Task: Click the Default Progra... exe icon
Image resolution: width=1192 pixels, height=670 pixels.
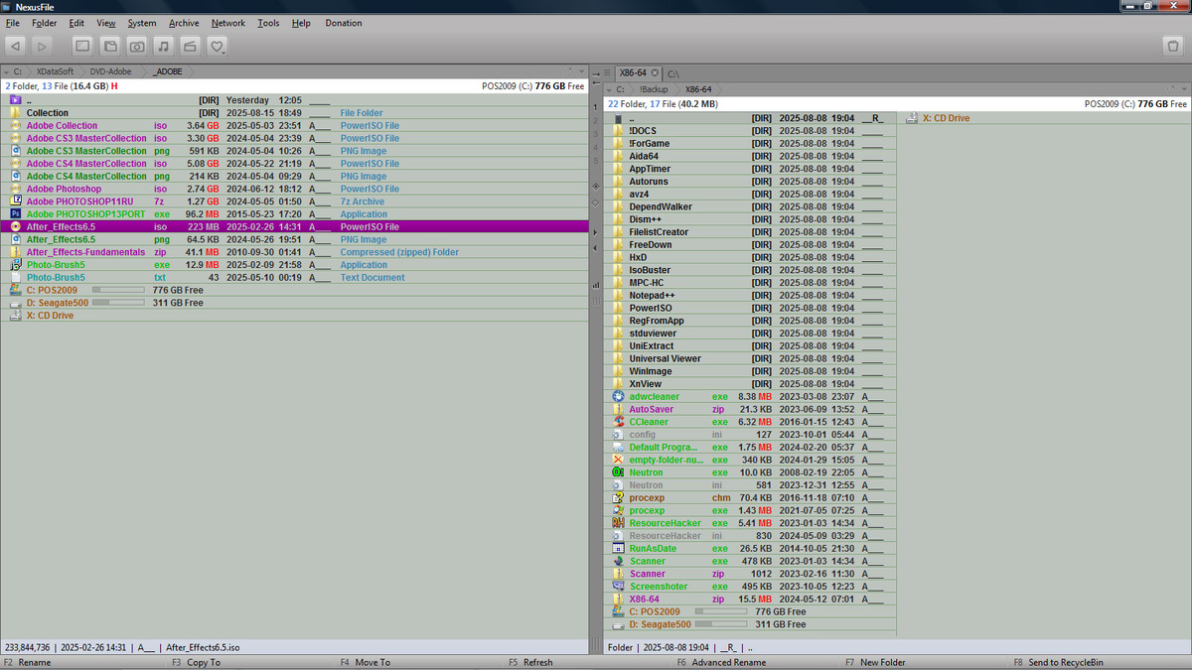Action: pyautogui.click(x=618, y=448)
